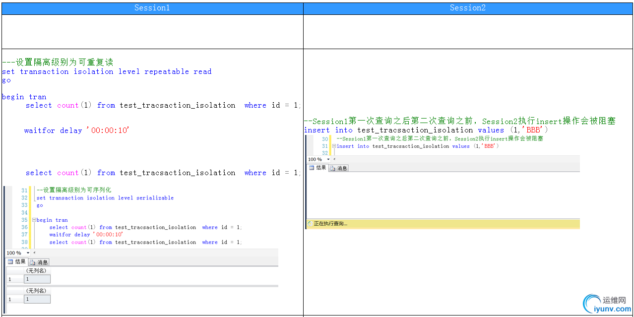634x317 pixels.
Task: Click the Session2 column header
Action: [x=468, y=8]
